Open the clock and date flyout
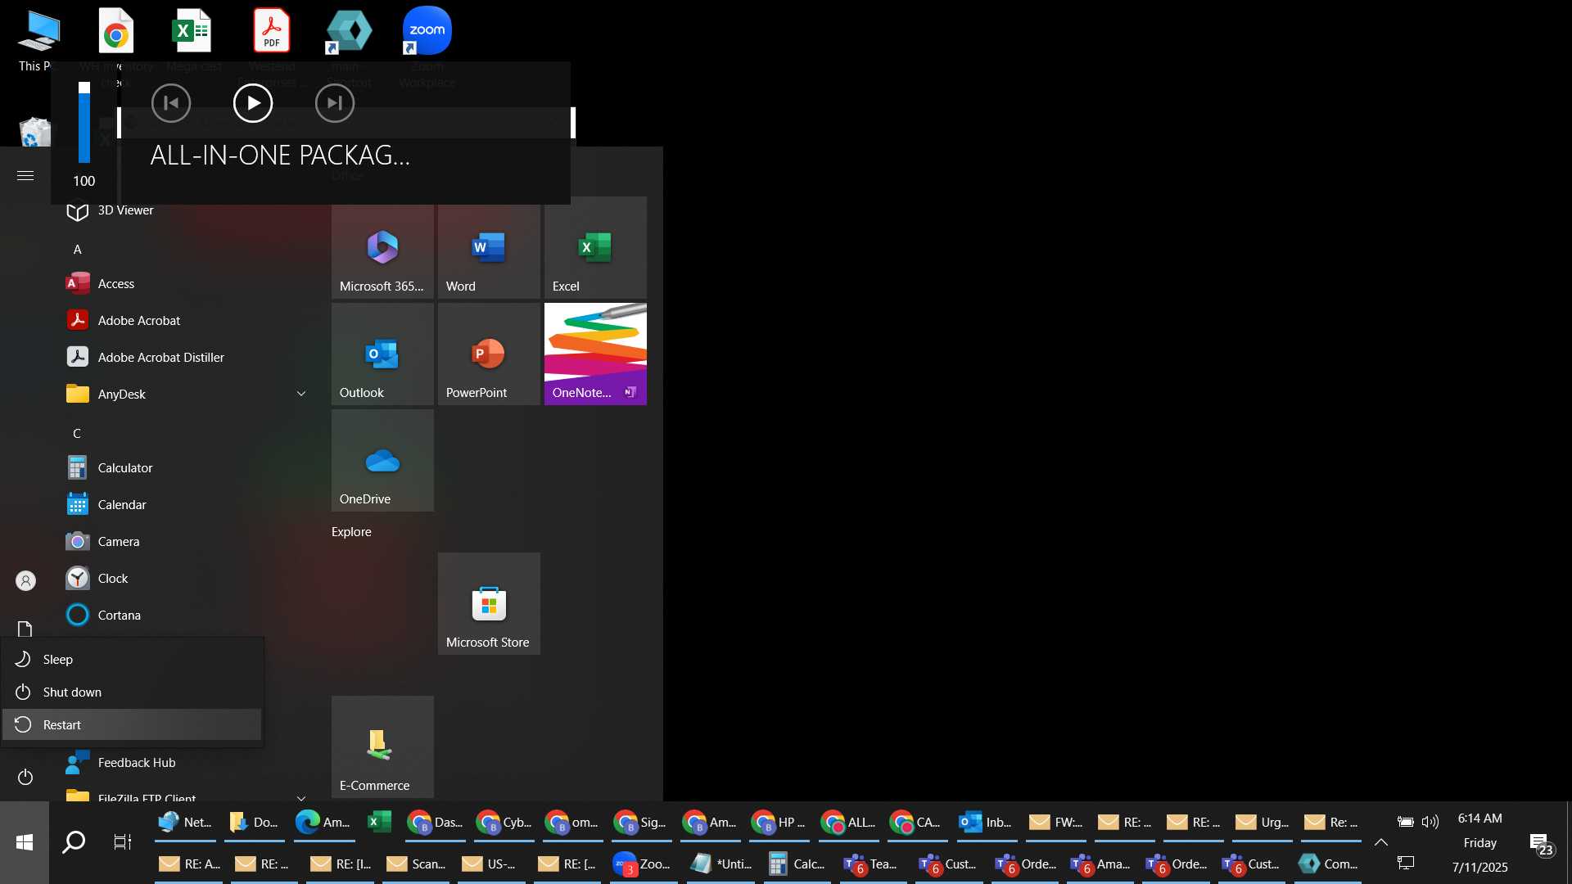Viewport: 1572px width, 884px height. pos(1479,843)
